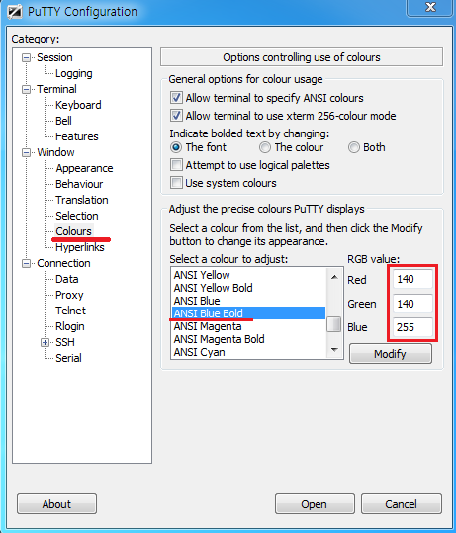Open the Hyperlinks category
This screenshot has height=533, width=456.
point(80,247)
